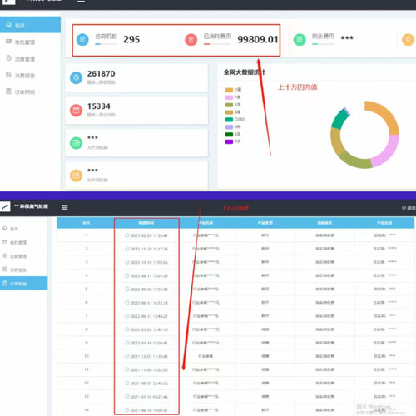
Task: Click the number "15334" on the second card
Action: coord(99,106)
